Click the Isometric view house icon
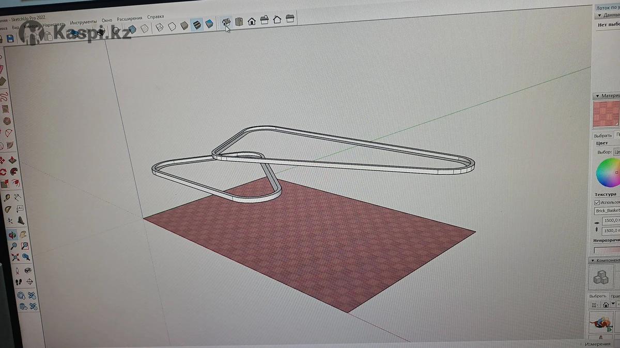The width and height of the screenshot is (620, 348). [x=226, y=22]
